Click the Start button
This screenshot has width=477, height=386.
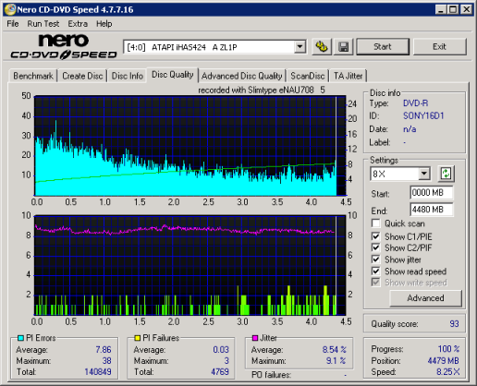point(383,47)
